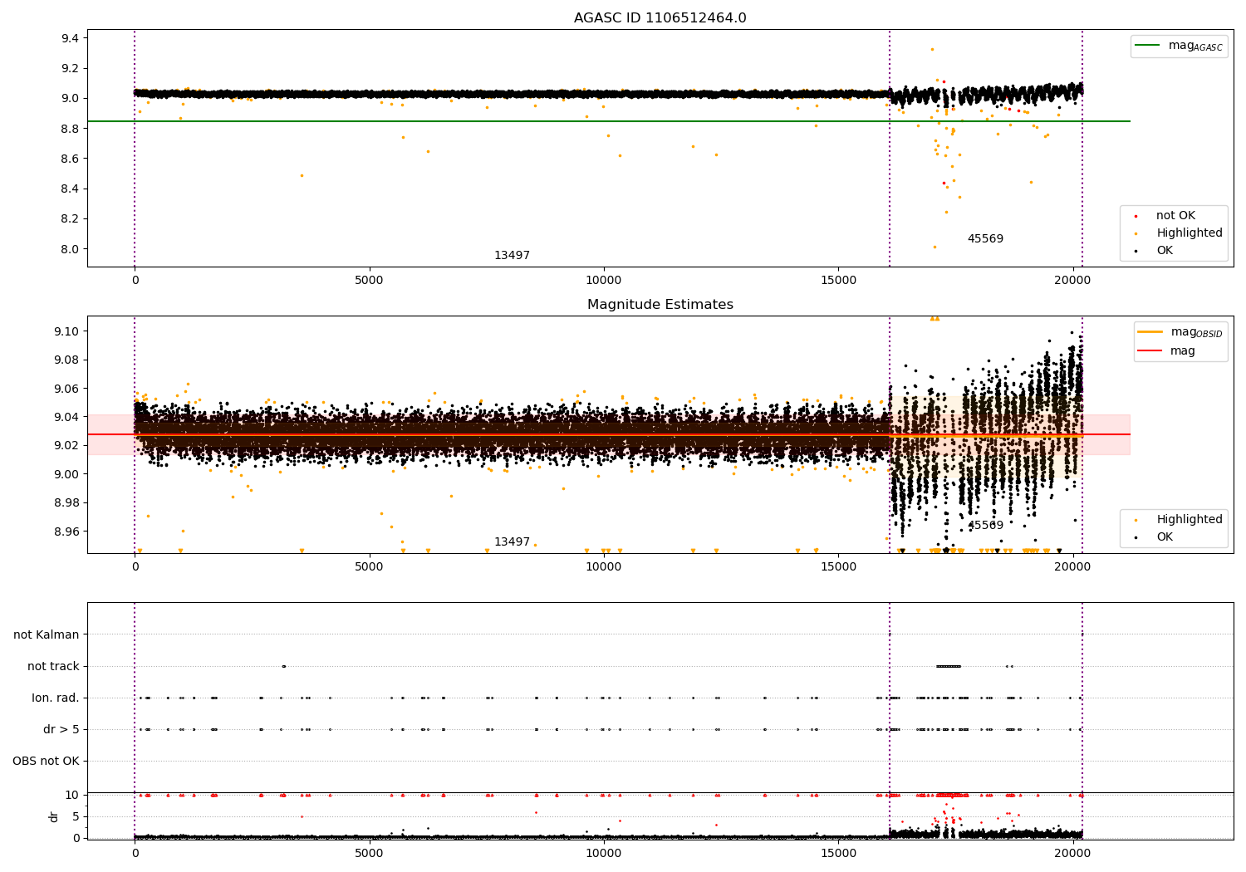
Task: Click the 8.2 y-axis tick label
Action: pyautogui.click(x=70, y=219)
